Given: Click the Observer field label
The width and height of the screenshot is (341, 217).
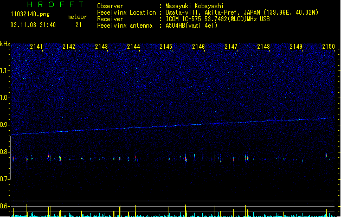Looking at the screenshot, I should pyautogui.click(x=110, y=6).
